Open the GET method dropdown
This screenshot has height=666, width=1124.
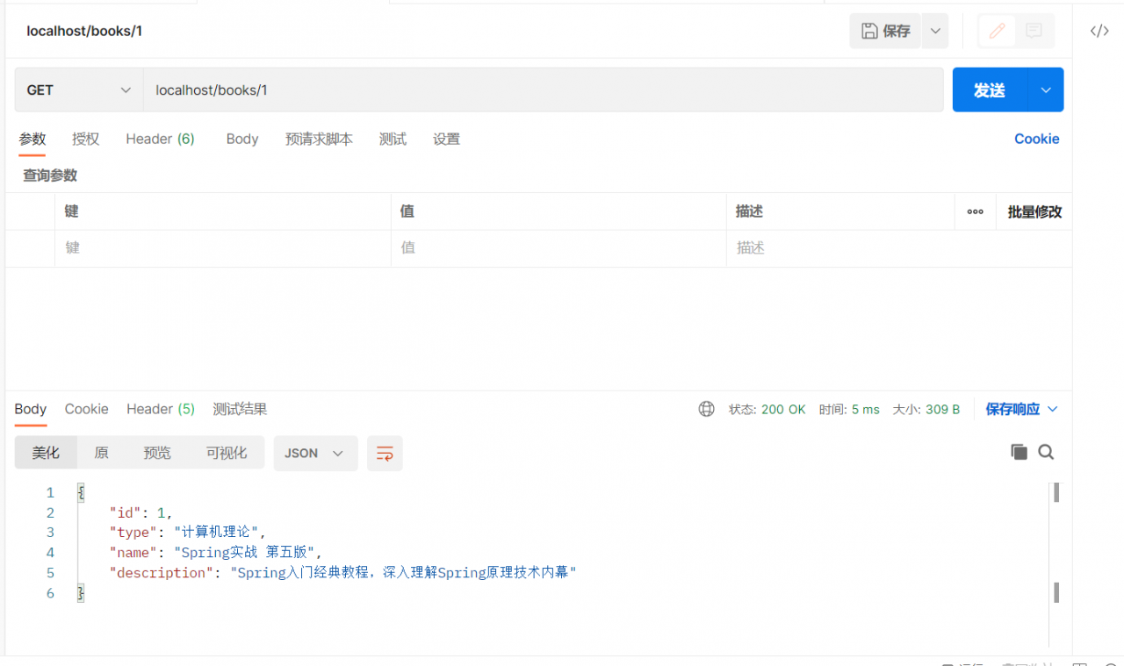click(79, 90)
